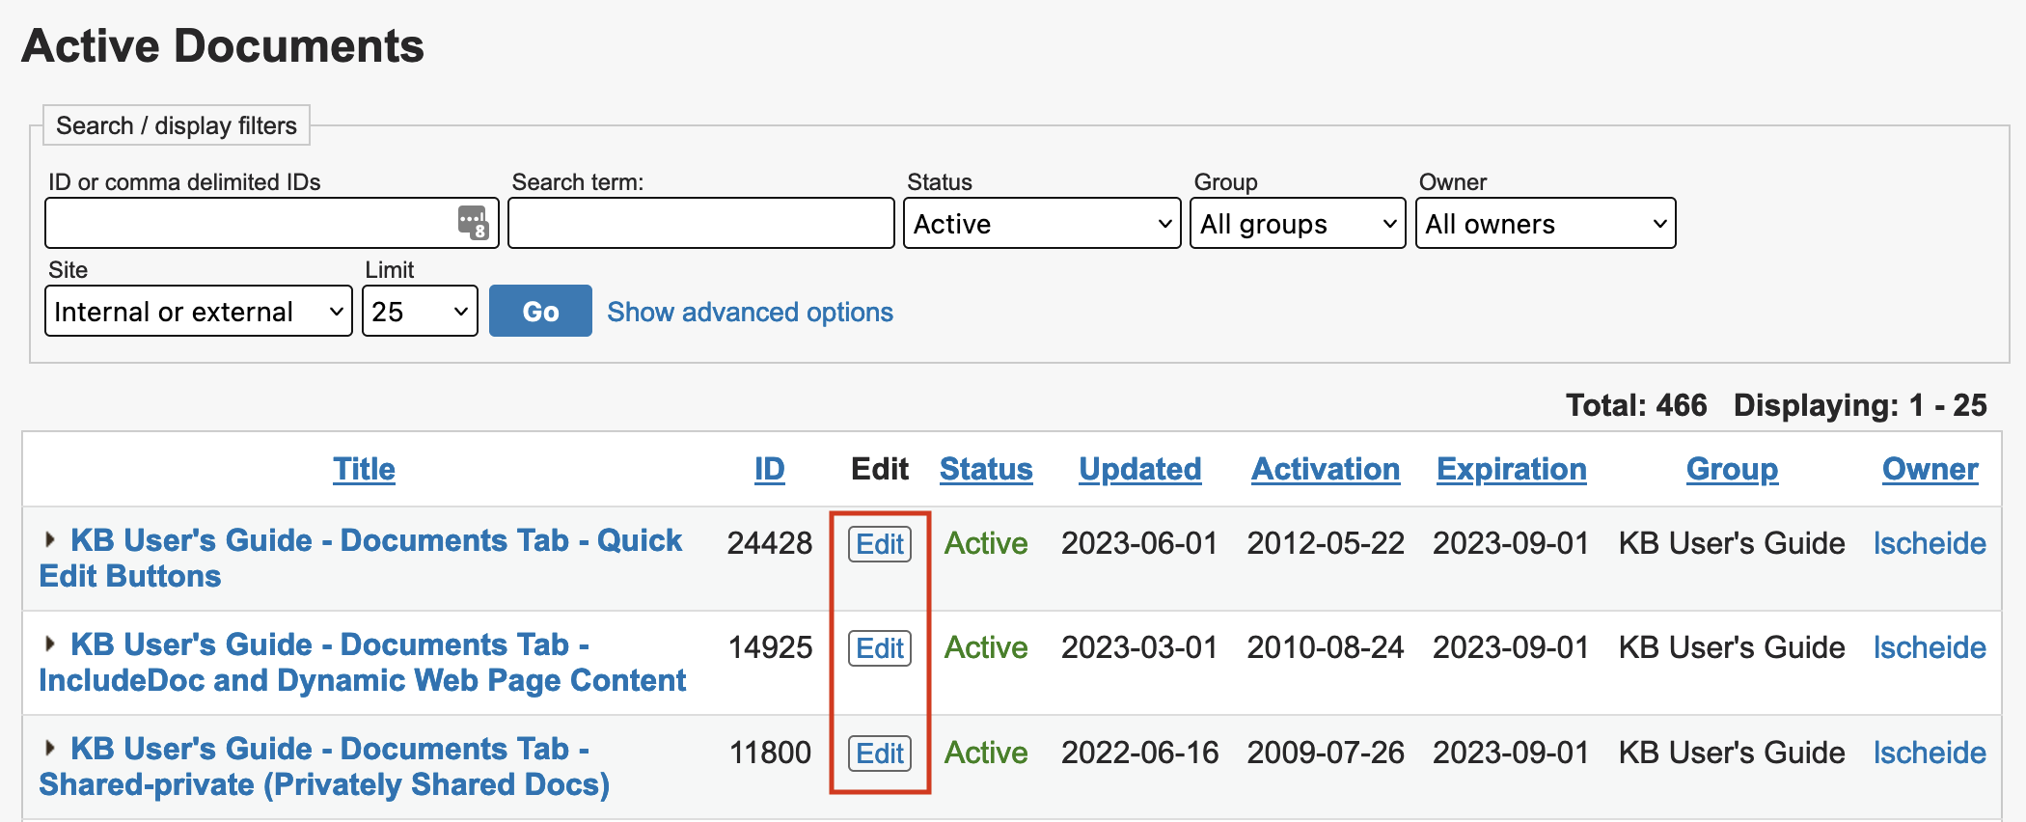
Task: Open the Status dropdown set to Active
Action: (x=1042, y=223)
